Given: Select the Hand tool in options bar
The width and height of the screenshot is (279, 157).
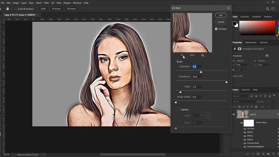Looking at the screenshot, I should tap(7, 9).
